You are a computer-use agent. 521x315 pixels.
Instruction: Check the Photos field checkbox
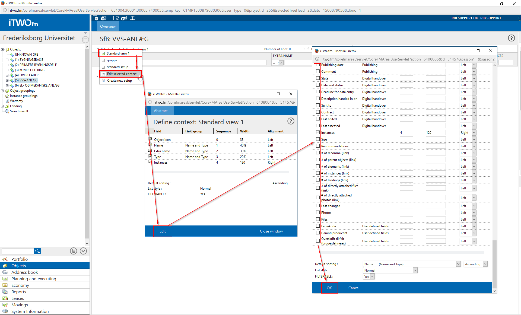coord(318,212)
